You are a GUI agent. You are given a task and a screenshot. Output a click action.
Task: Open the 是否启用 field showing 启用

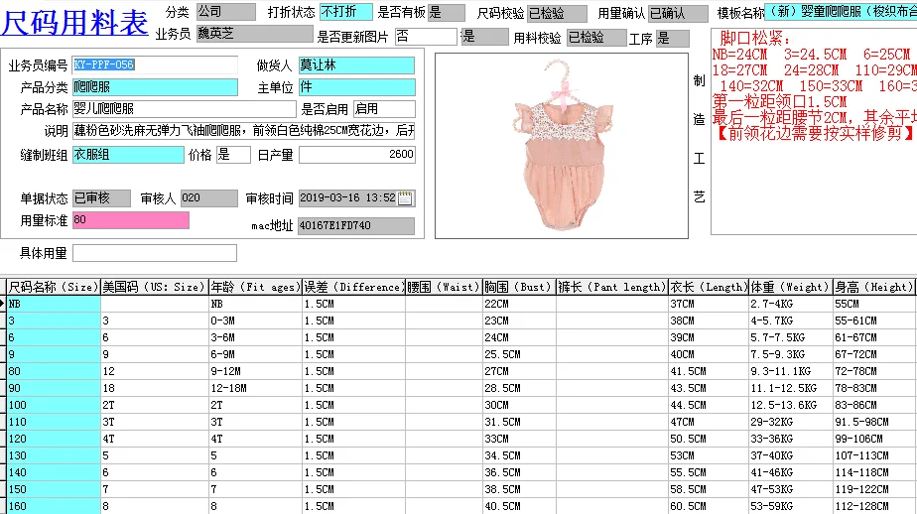click(384, 109)
